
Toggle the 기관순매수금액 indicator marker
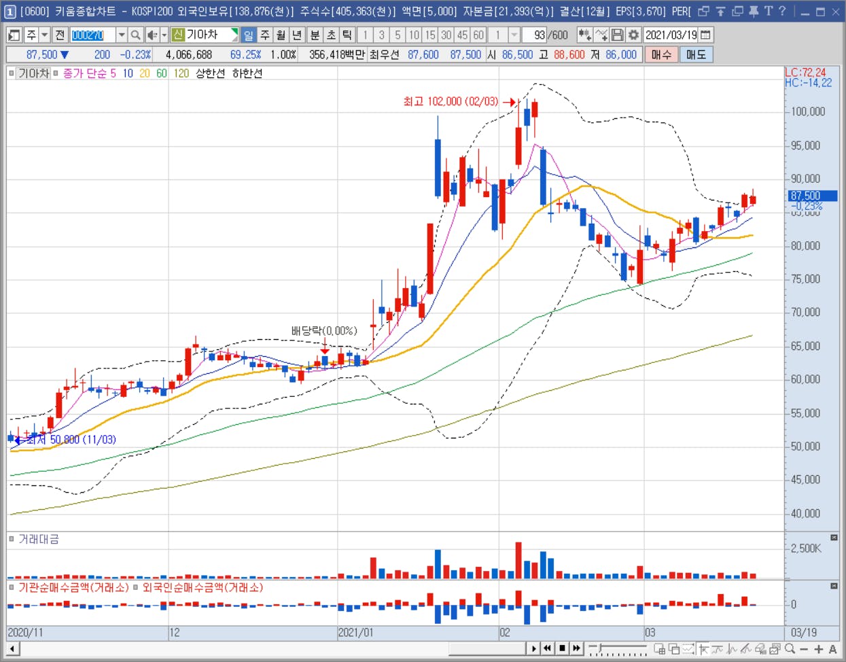pyautogui.click(x=12, y=587)
